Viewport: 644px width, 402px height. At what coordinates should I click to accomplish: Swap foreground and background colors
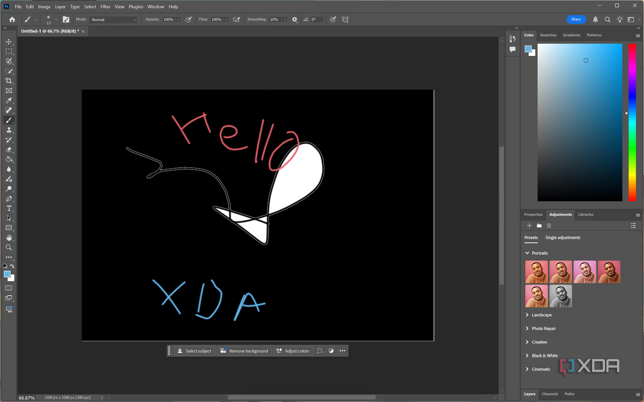13,266
